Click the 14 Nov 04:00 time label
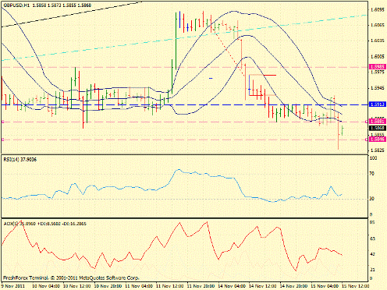This screenshot has width=387, height=290. [232, 286]
